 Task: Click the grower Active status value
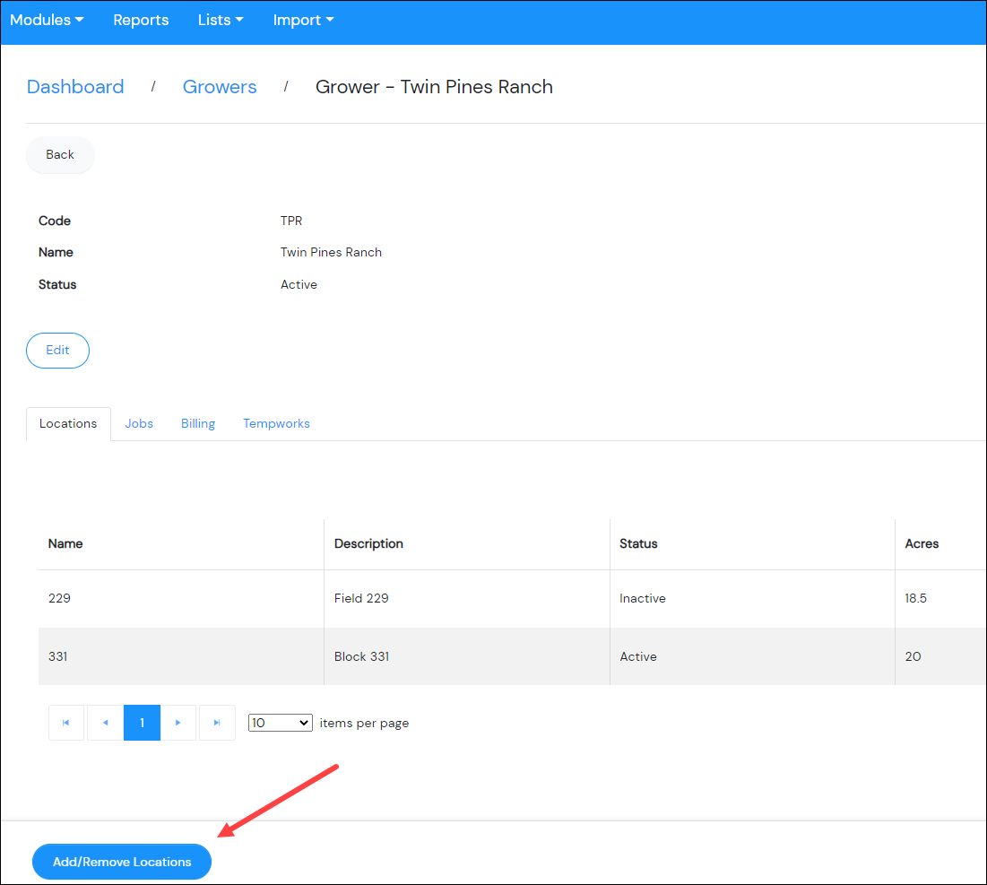[x=299, y=284]
